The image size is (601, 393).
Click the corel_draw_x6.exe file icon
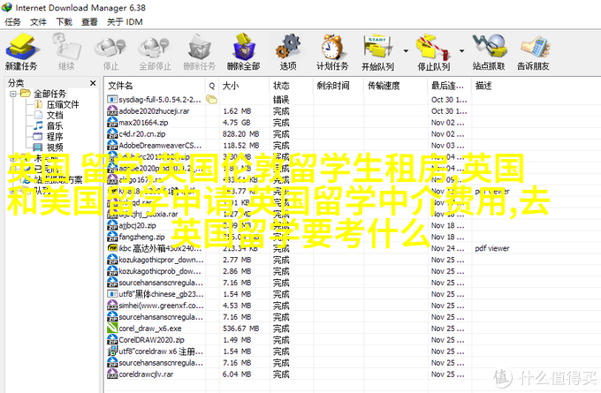[112, 329]
